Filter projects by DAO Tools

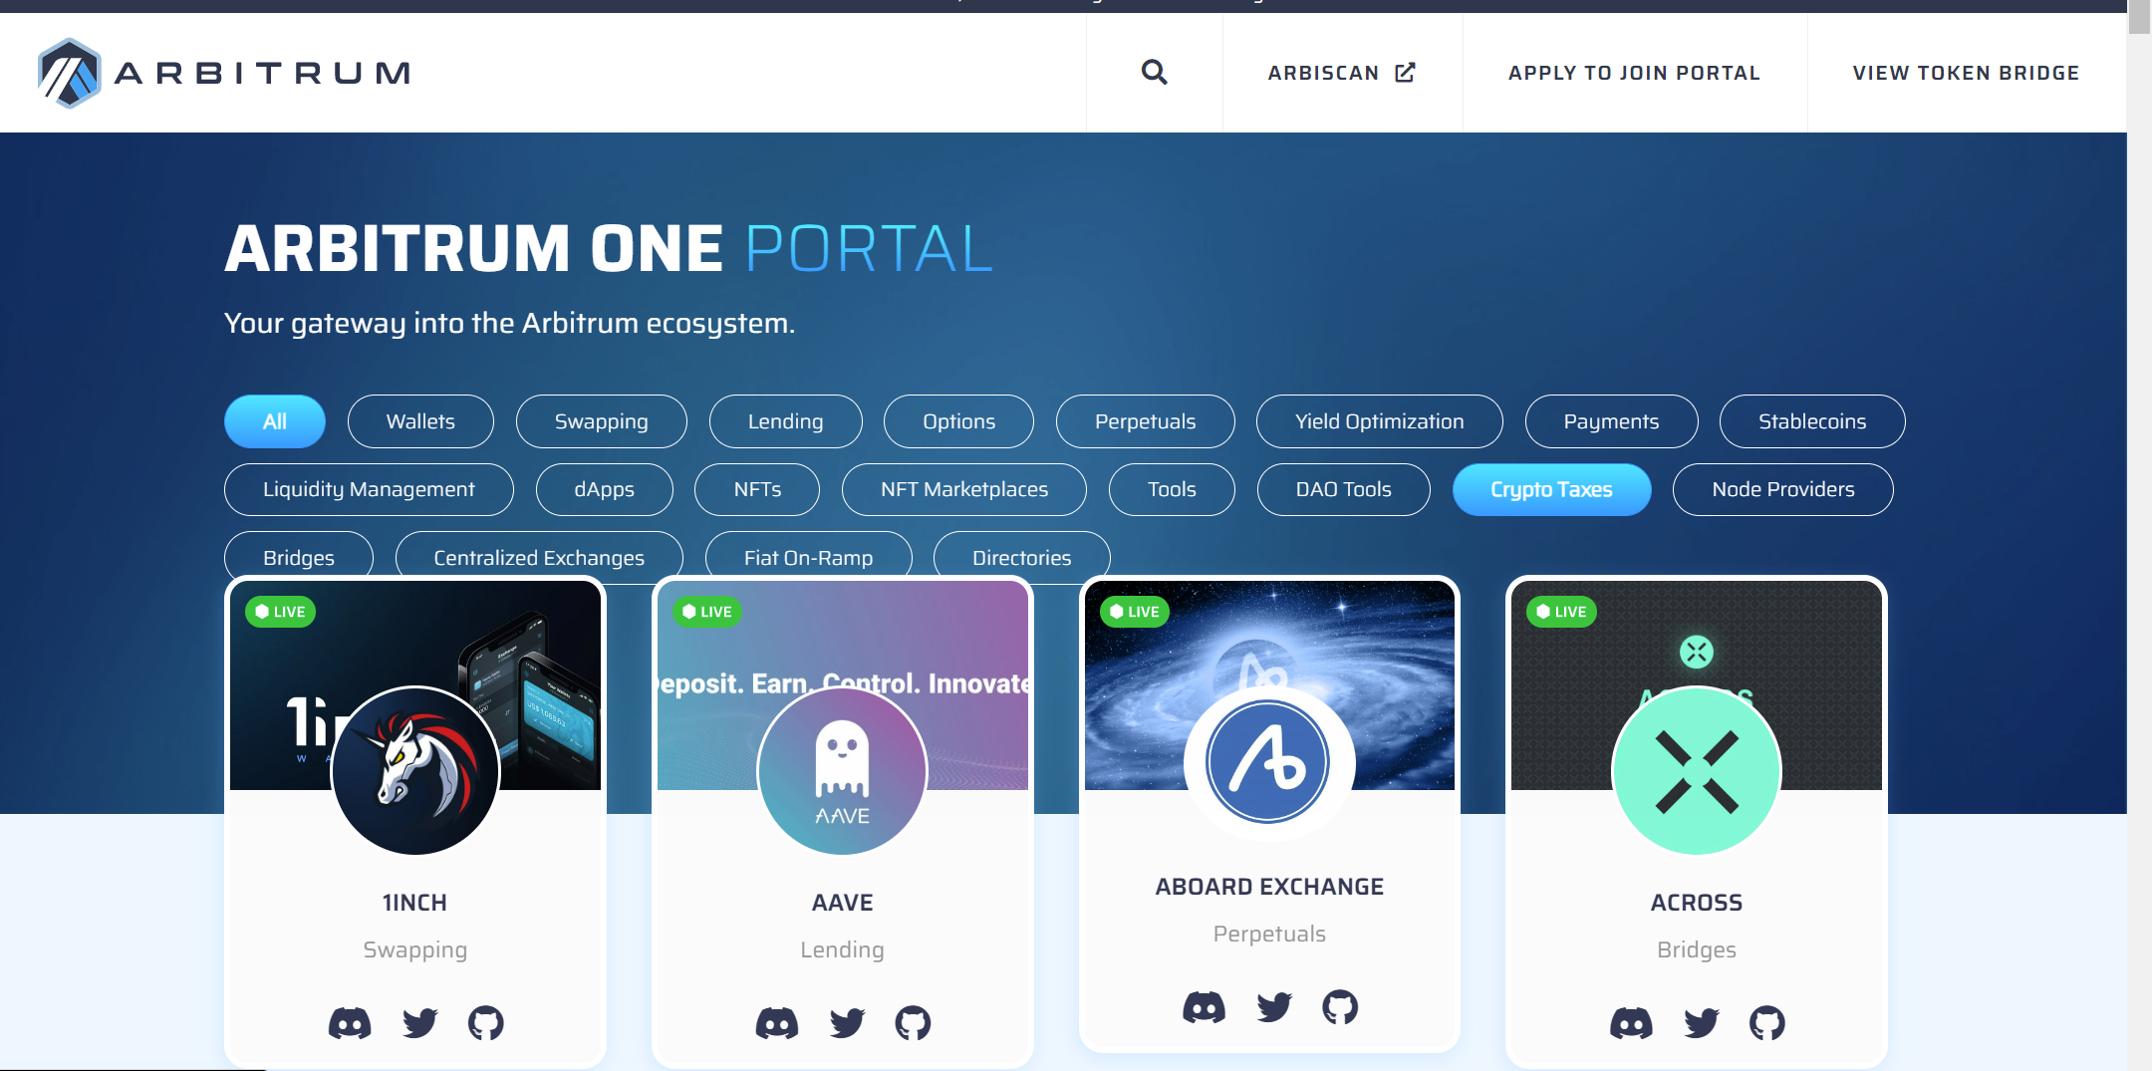pos(1344,489)
